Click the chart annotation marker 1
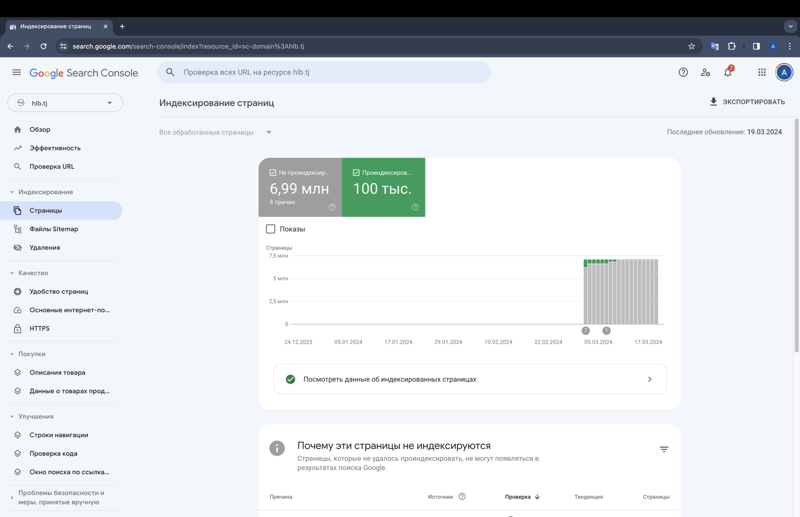 tap(606, 330)
